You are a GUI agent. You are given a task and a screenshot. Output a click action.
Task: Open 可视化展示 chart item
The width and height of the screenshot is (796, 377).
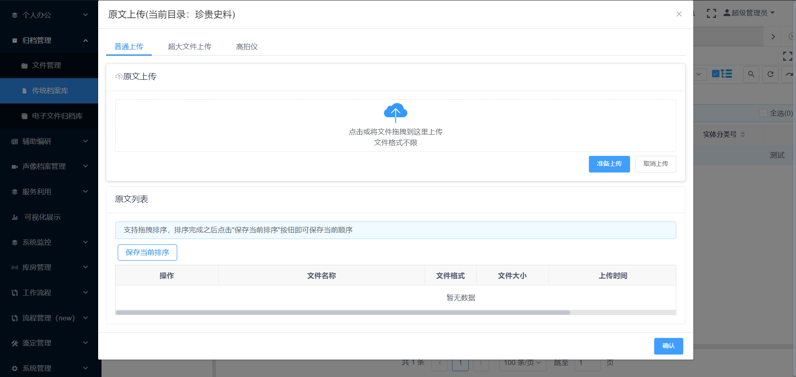click(x=42, y=217)
